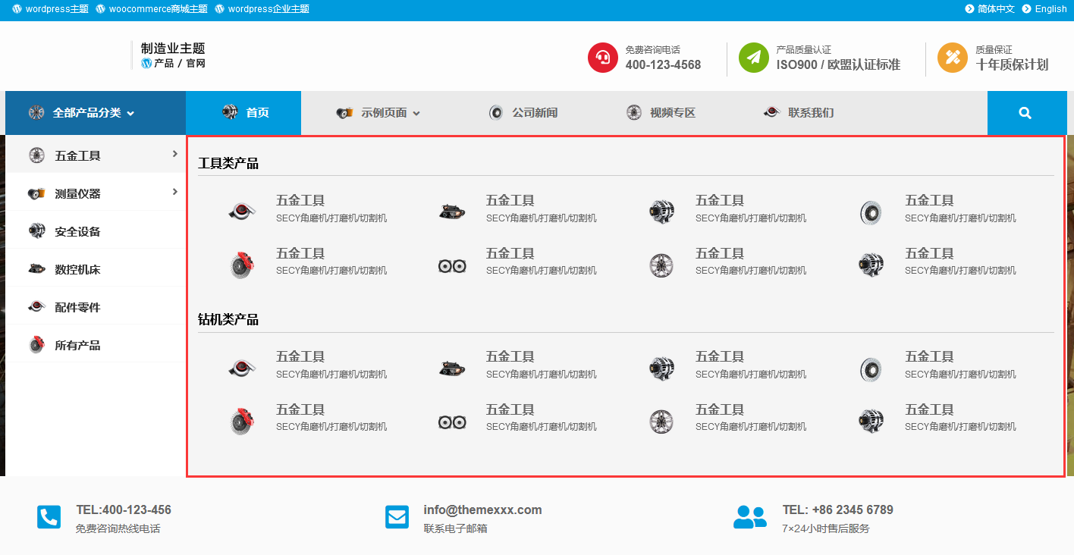The image size is (1074, 555).
Task: Click the blue telephone icon in footer
Action: click(x=49, y=517)
